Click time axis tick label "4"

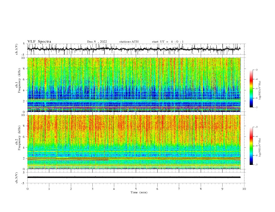pos(114,189)
